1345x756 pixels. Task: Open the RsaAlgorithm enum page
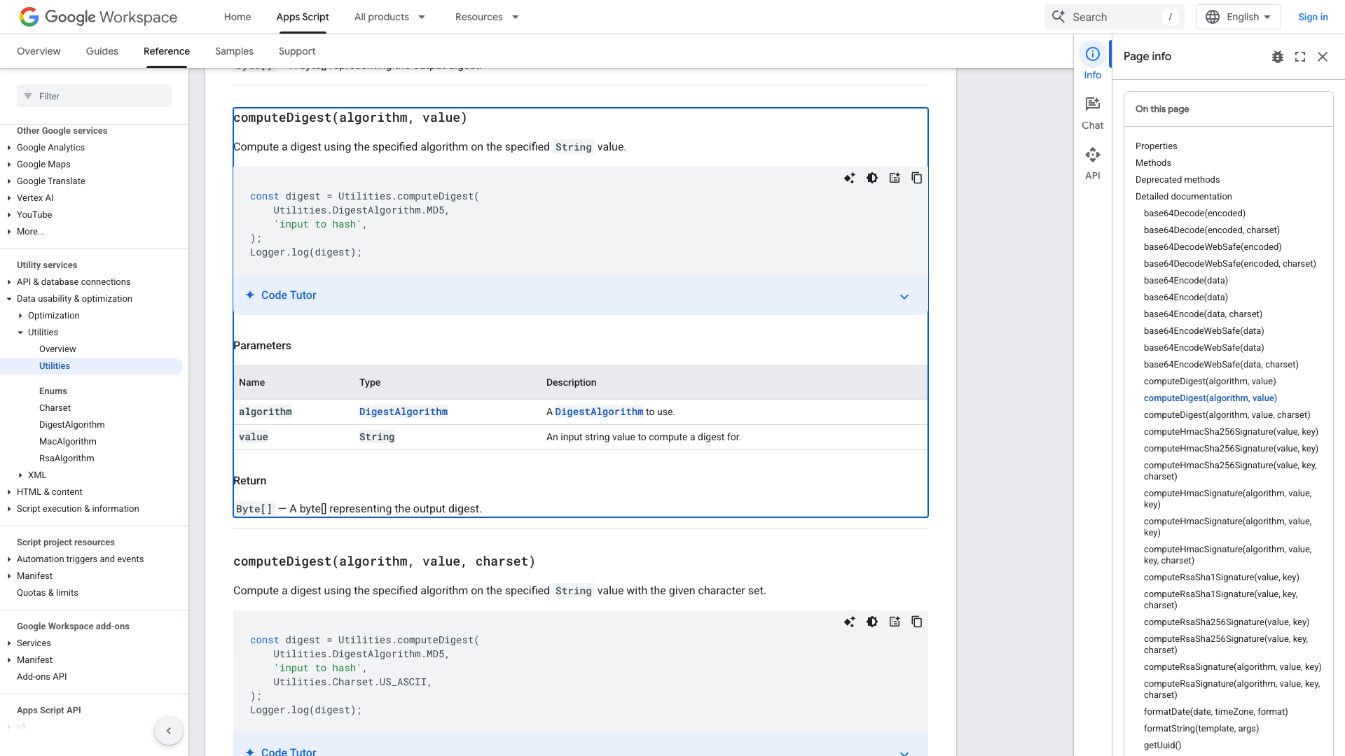coord(67,458)
